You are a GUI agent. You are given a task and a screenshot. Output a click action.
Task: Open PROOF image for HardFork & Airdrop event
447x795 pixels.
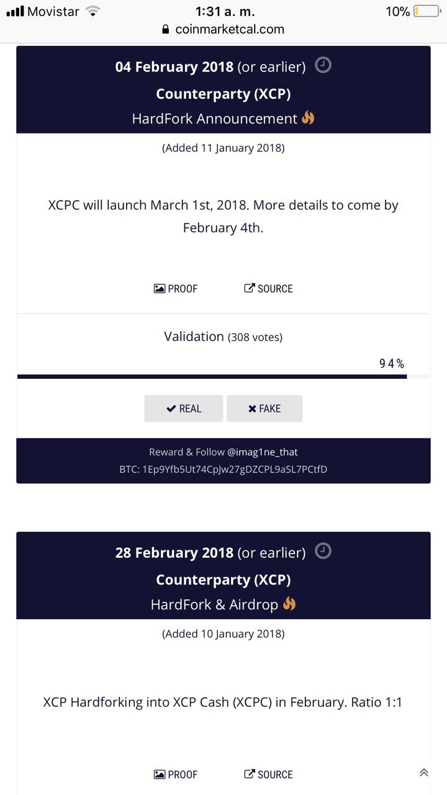click(x=176, y=775)
